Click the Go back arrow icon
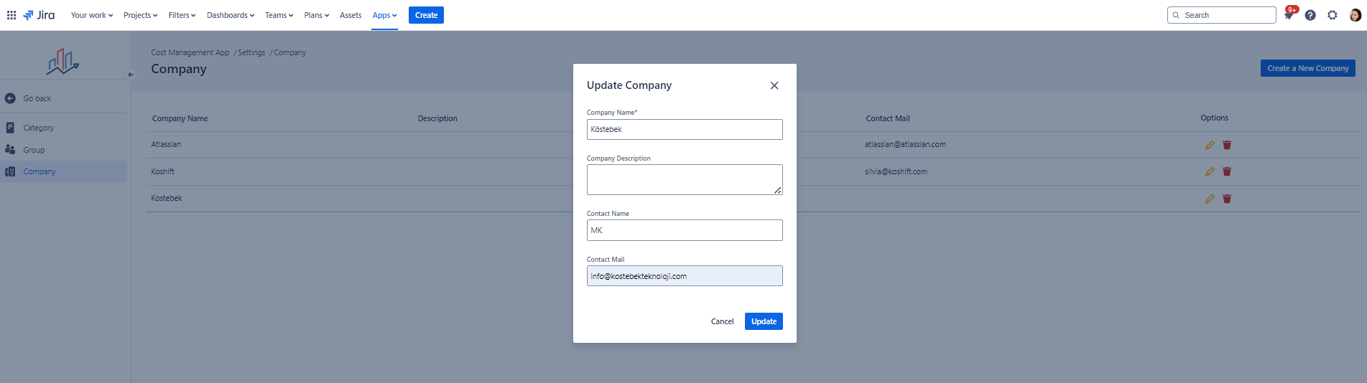The image size is (1367, 383). click(x=10, y=98)
